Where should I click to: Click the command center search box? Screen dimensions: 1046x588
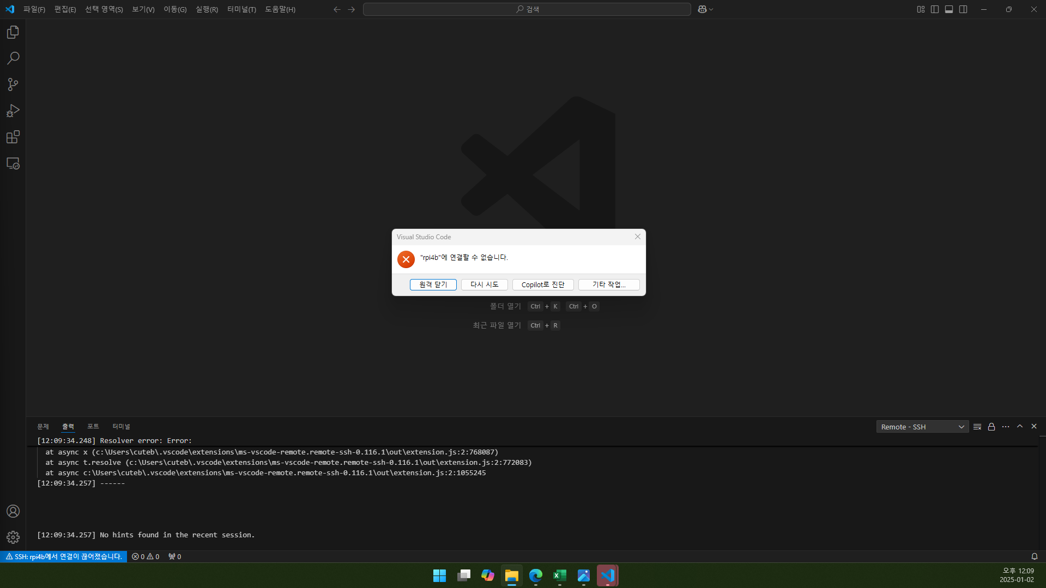[527, 9]
